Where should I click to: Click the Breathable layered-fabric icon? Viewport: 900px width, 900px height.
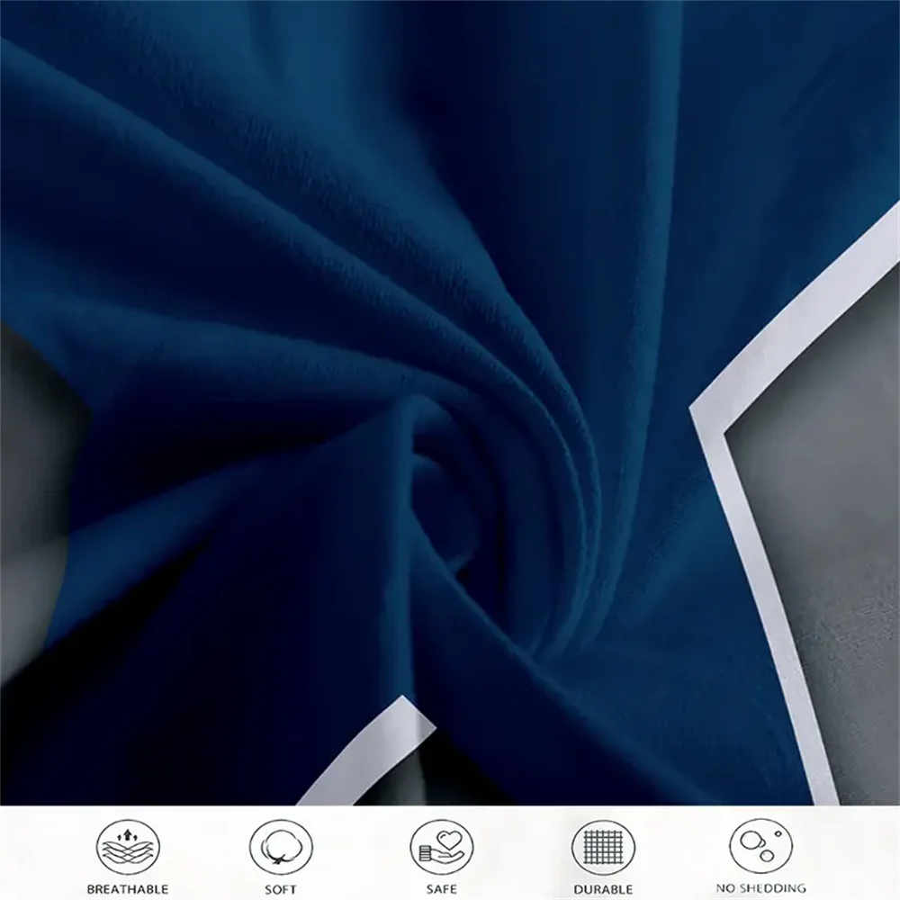(128, 847)
